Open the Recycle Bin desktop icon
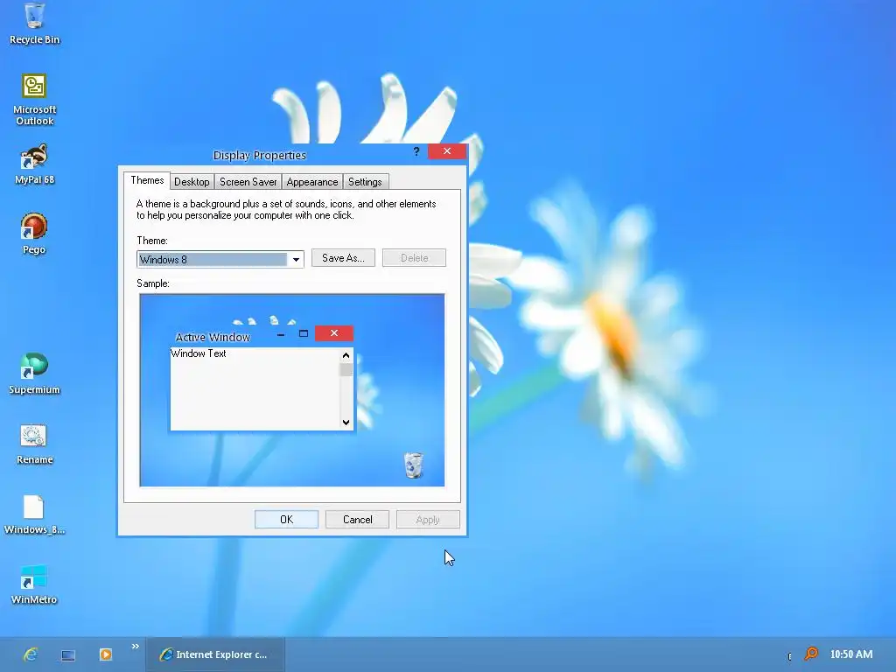This screenshot has width=896, height=672. click(34, 23)
